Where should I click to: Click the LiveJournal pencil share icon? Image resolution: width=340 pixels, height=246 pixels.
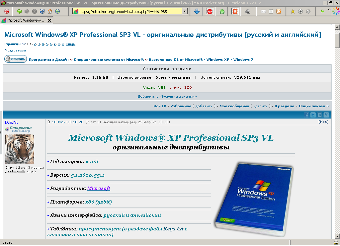326,115
